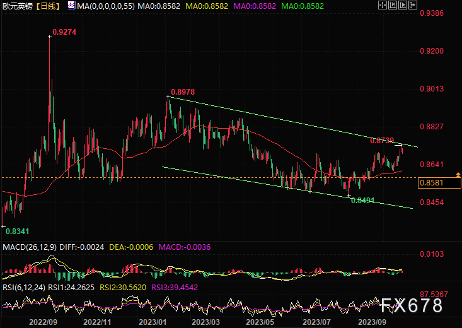This screenshot has height=328, width=462.
Task: Click the 0.8641 price axis label
Action: (x=432, y=165)
